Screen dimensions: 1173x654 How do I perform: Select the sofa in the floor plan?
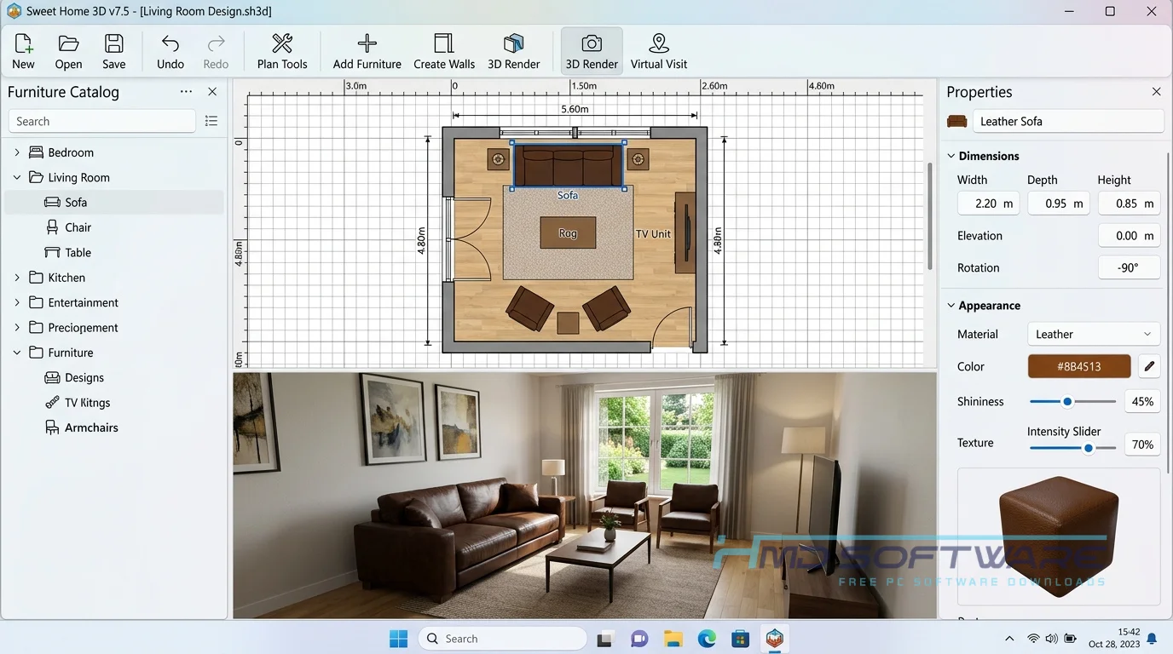tap(568, 165)
